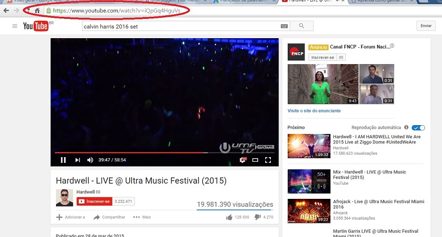442x237 pixels.
Task: Click the YouTube address bar URL
Action: pyautogui.click(x=117, y=11)
